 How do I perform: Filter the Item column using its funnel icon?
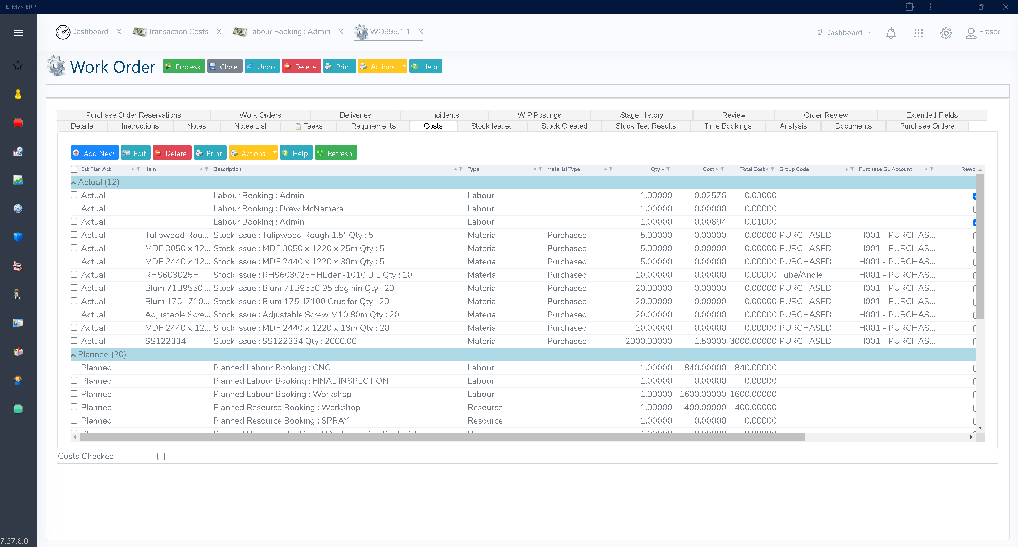tap(206, 169)
